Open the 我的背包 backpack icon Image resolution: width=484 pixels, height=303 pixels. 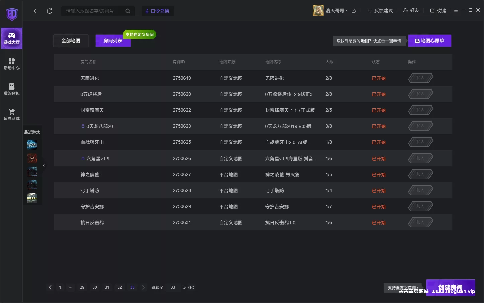[x=12, y=89]
